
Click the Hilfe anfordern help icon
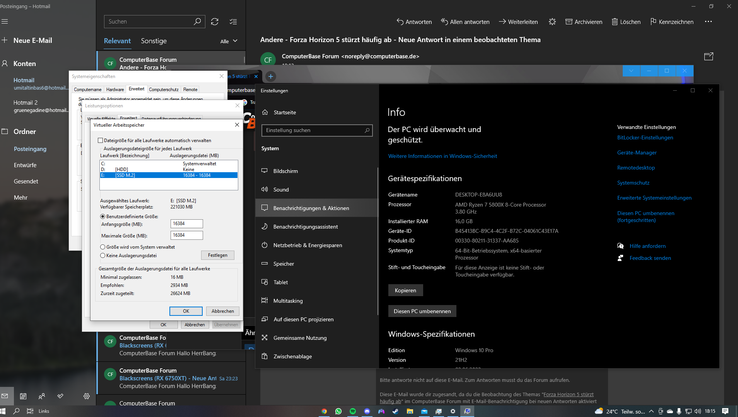tap(620, 246)
